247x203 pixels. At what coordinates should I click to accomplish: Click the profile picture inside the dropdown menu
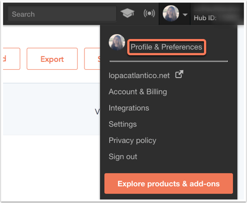pos(117,42)
